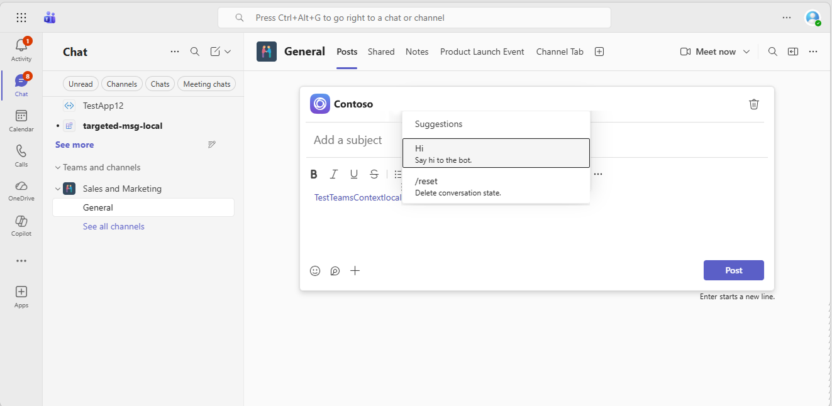Screen dimensions: 832x406
Task: Click the TestTeamsContextlocal mention text
Action: pyautogui.click(x=358, y=197)
